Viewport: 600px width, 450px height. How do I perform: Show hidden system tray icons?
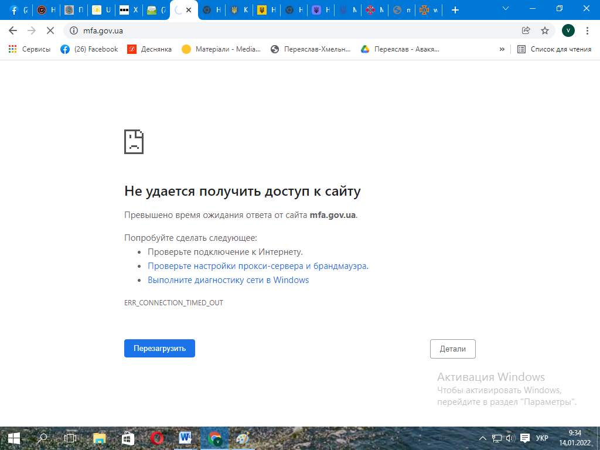click(483, 438)
